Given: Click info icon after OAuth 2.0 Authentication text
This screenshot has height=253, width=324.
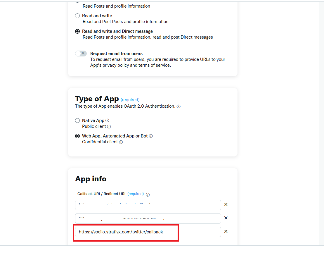Looking at the screenshot, I should point(179,106).
